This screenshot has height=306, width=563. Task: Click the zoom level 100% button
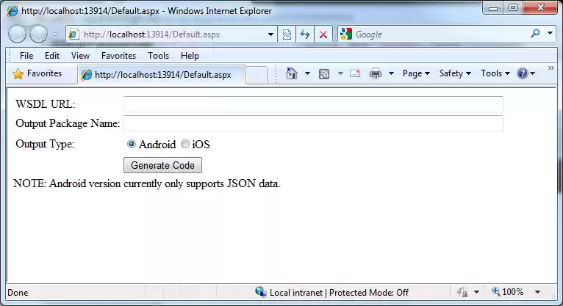(x=507, y=292)
